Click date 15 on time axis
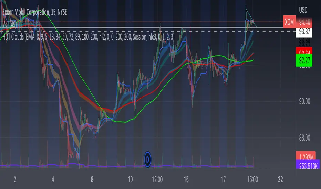The width and height of the screenshot is (321, 189). click(186, 180)
